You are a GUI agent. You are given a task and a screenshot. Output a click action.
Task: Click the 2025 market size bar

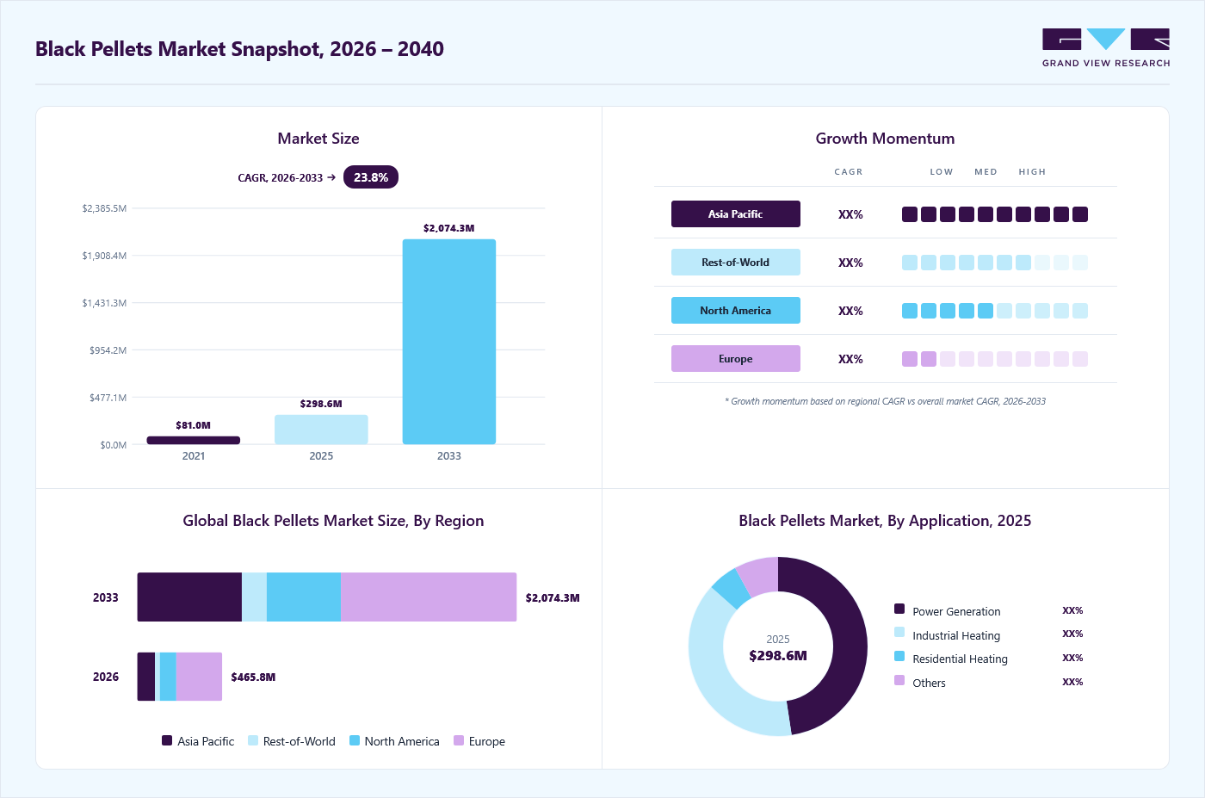(321, 430)
